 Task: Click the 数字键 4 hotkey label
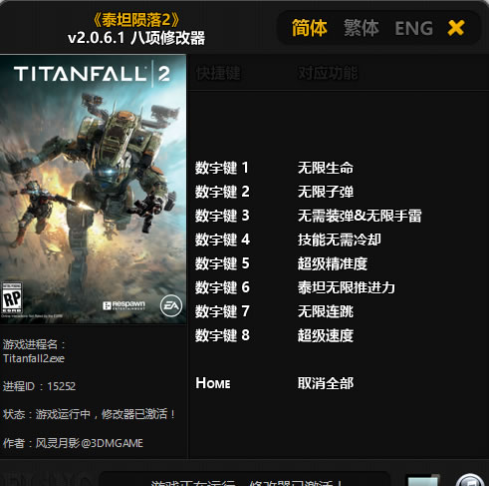222,240
